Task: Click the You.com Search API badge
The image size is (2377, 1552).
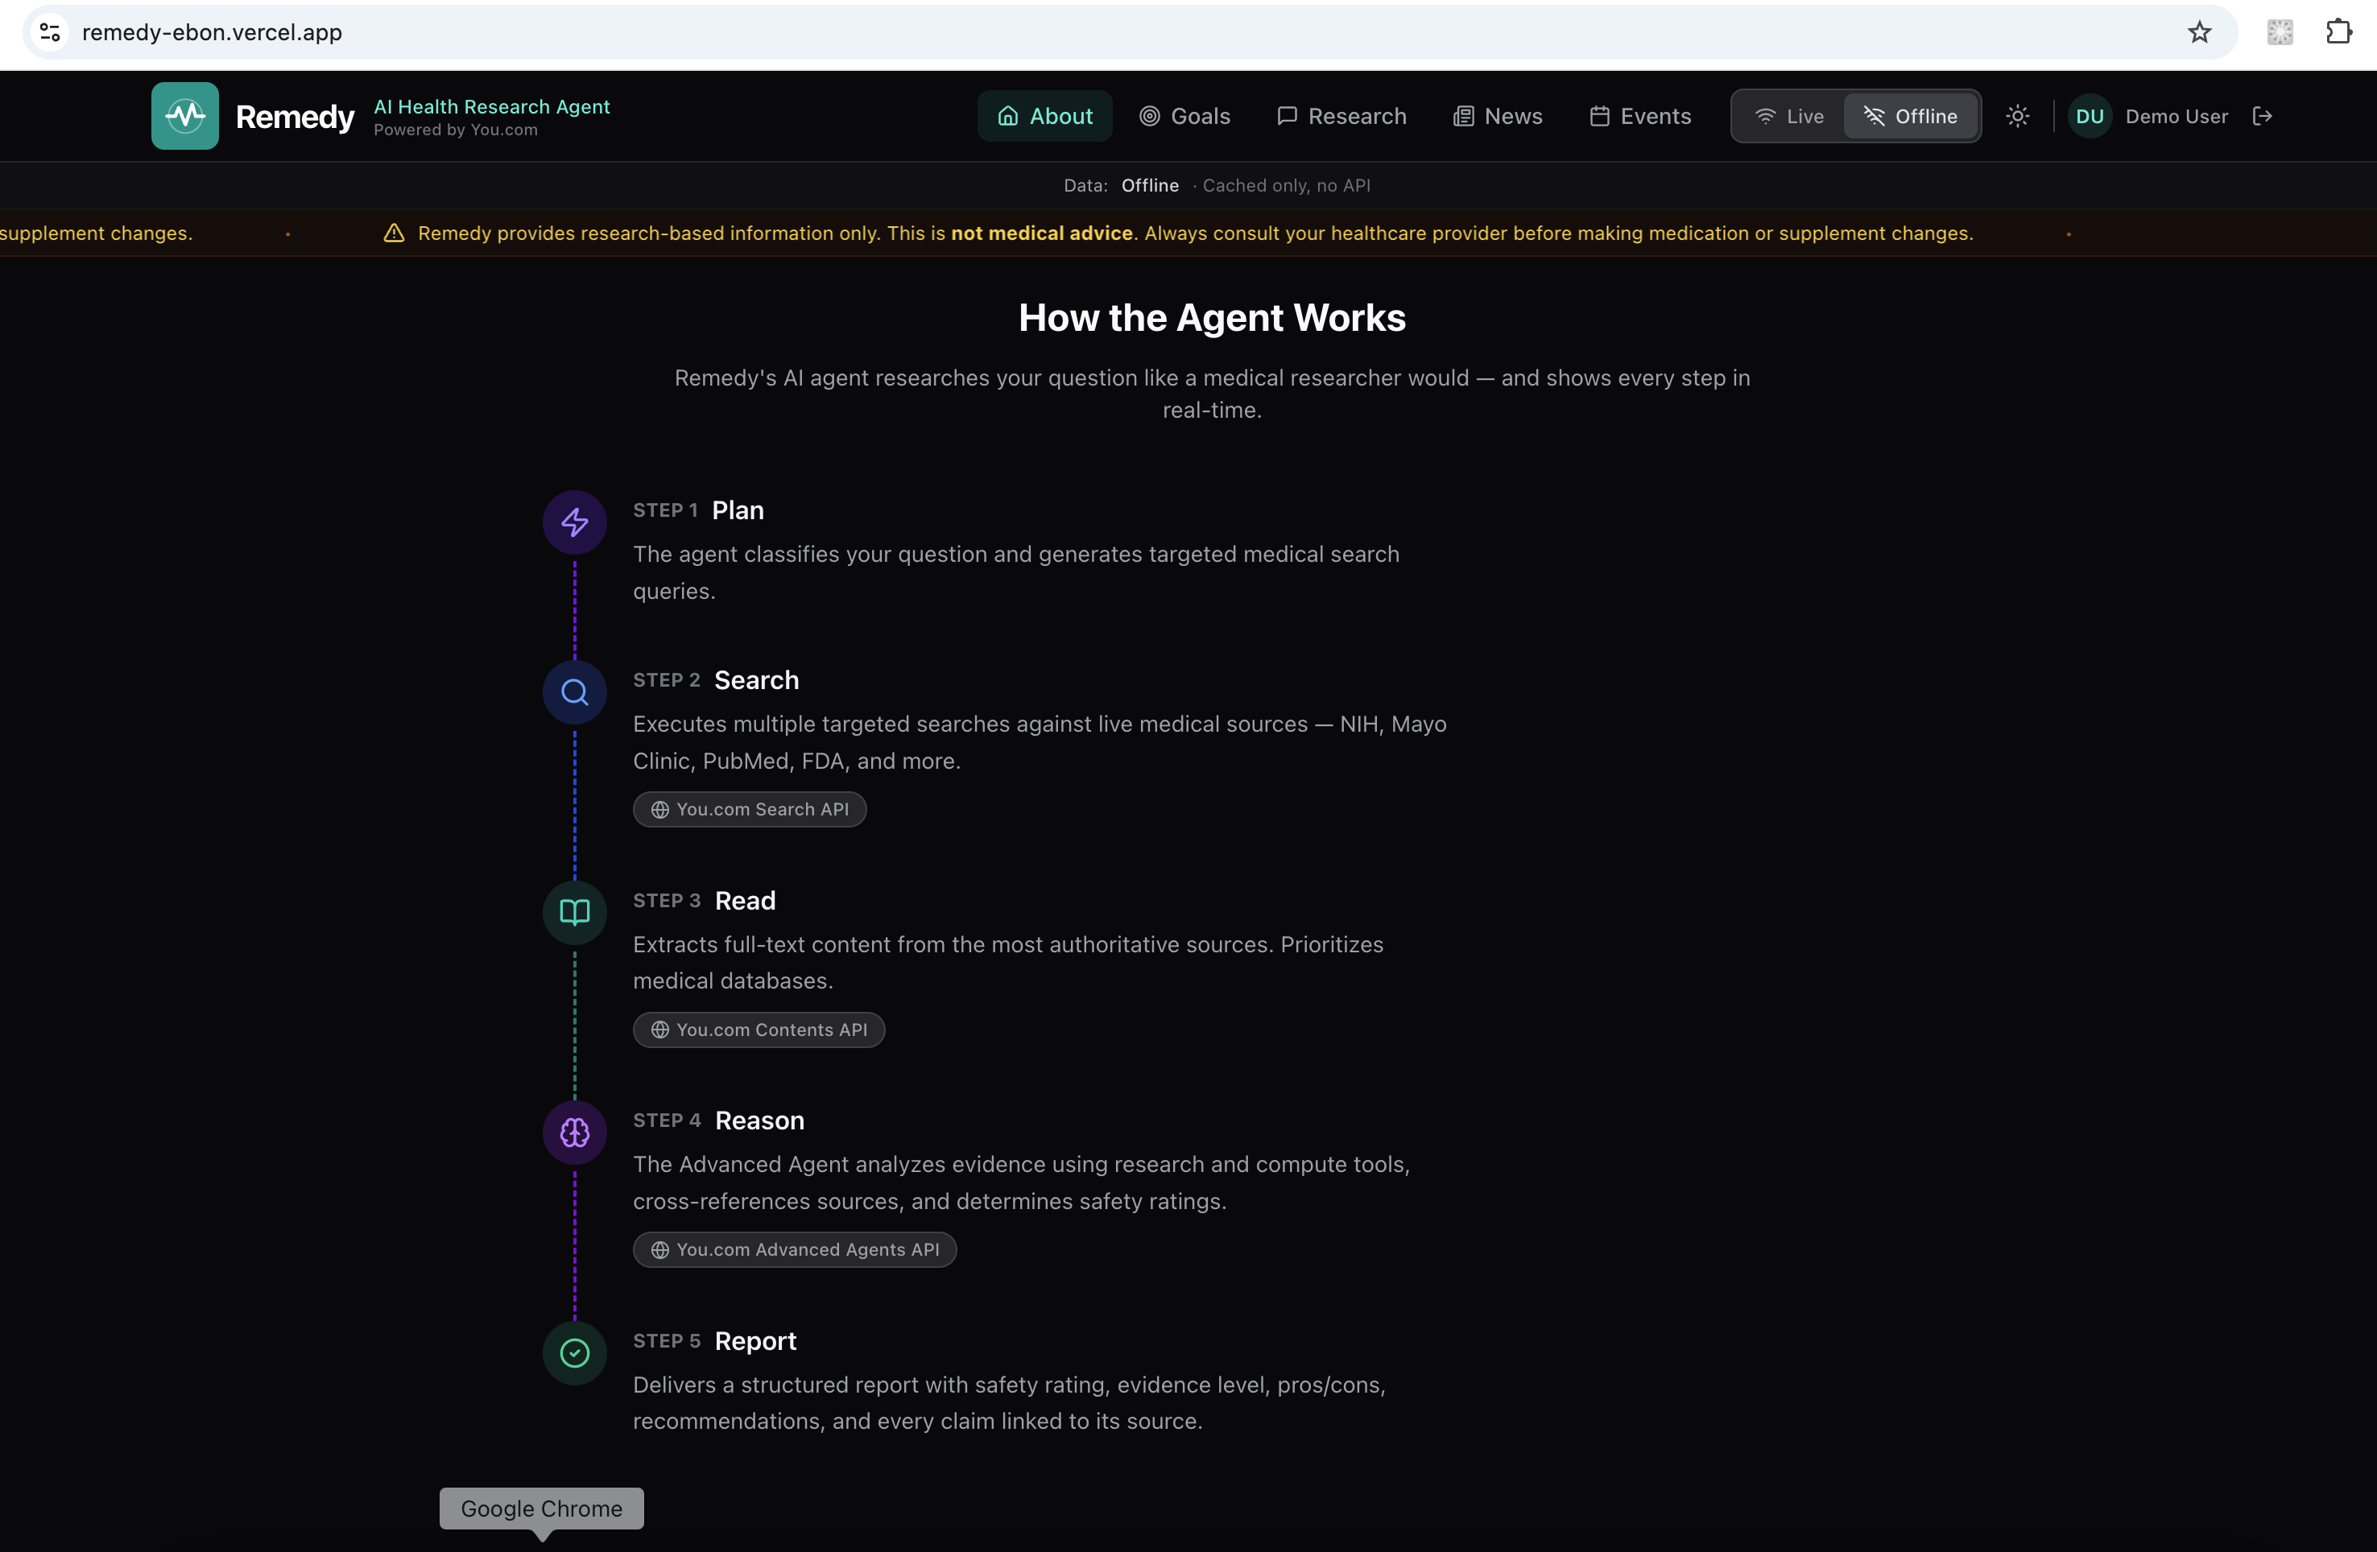Action: [749, 809]
